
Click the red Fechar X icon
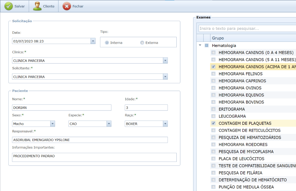[x=67, y=6]
